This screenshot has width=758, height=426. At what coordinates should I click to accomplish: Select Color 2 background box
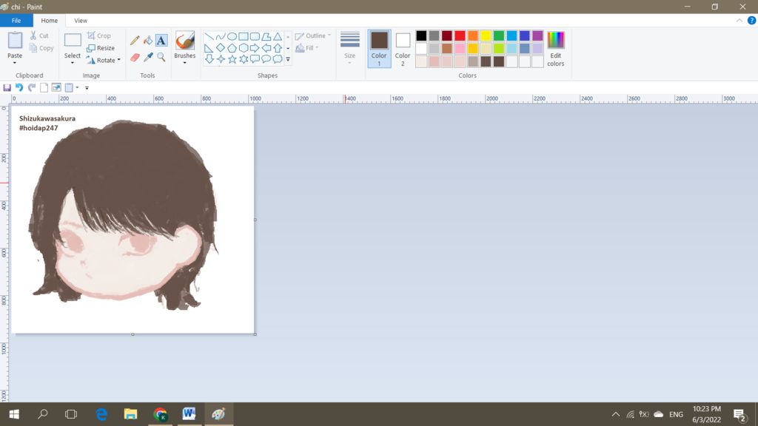click(x=403, y=49)
